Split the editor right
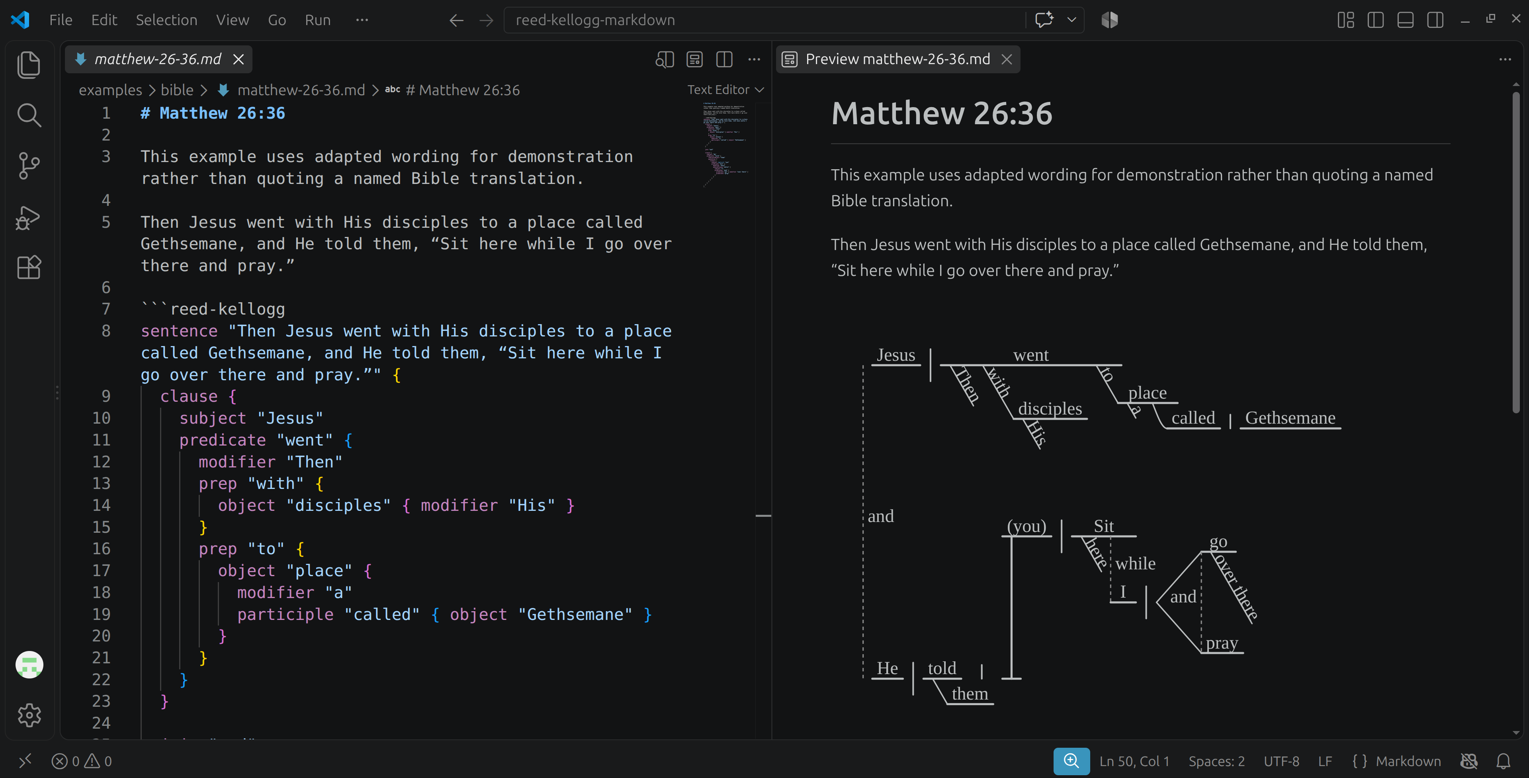The image size is (1529, 778). pyautogui.click(x=724, y=59)
